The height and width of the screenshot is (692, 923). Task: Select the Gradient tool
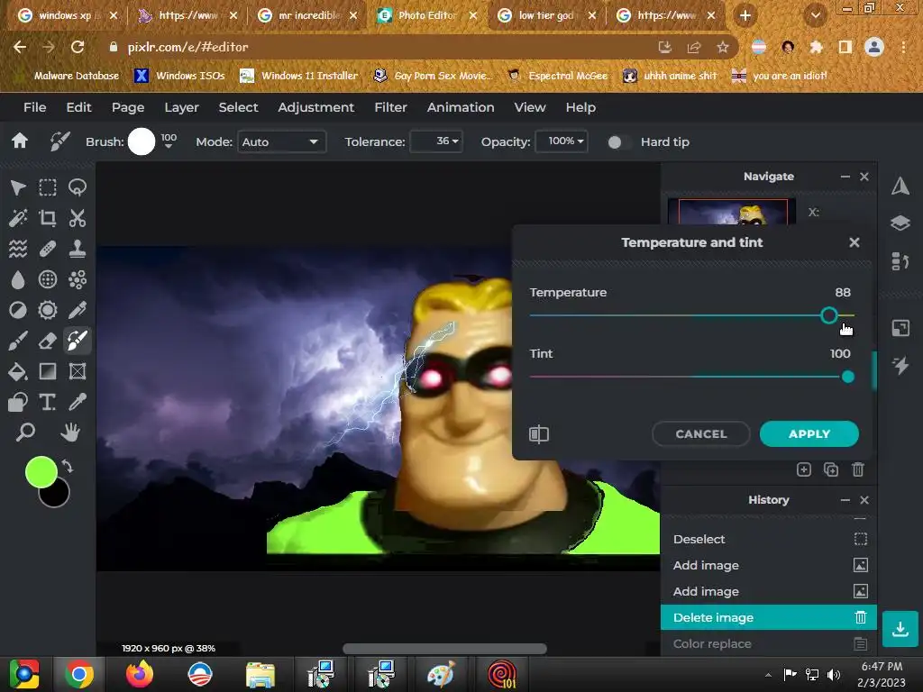[48, 371]
